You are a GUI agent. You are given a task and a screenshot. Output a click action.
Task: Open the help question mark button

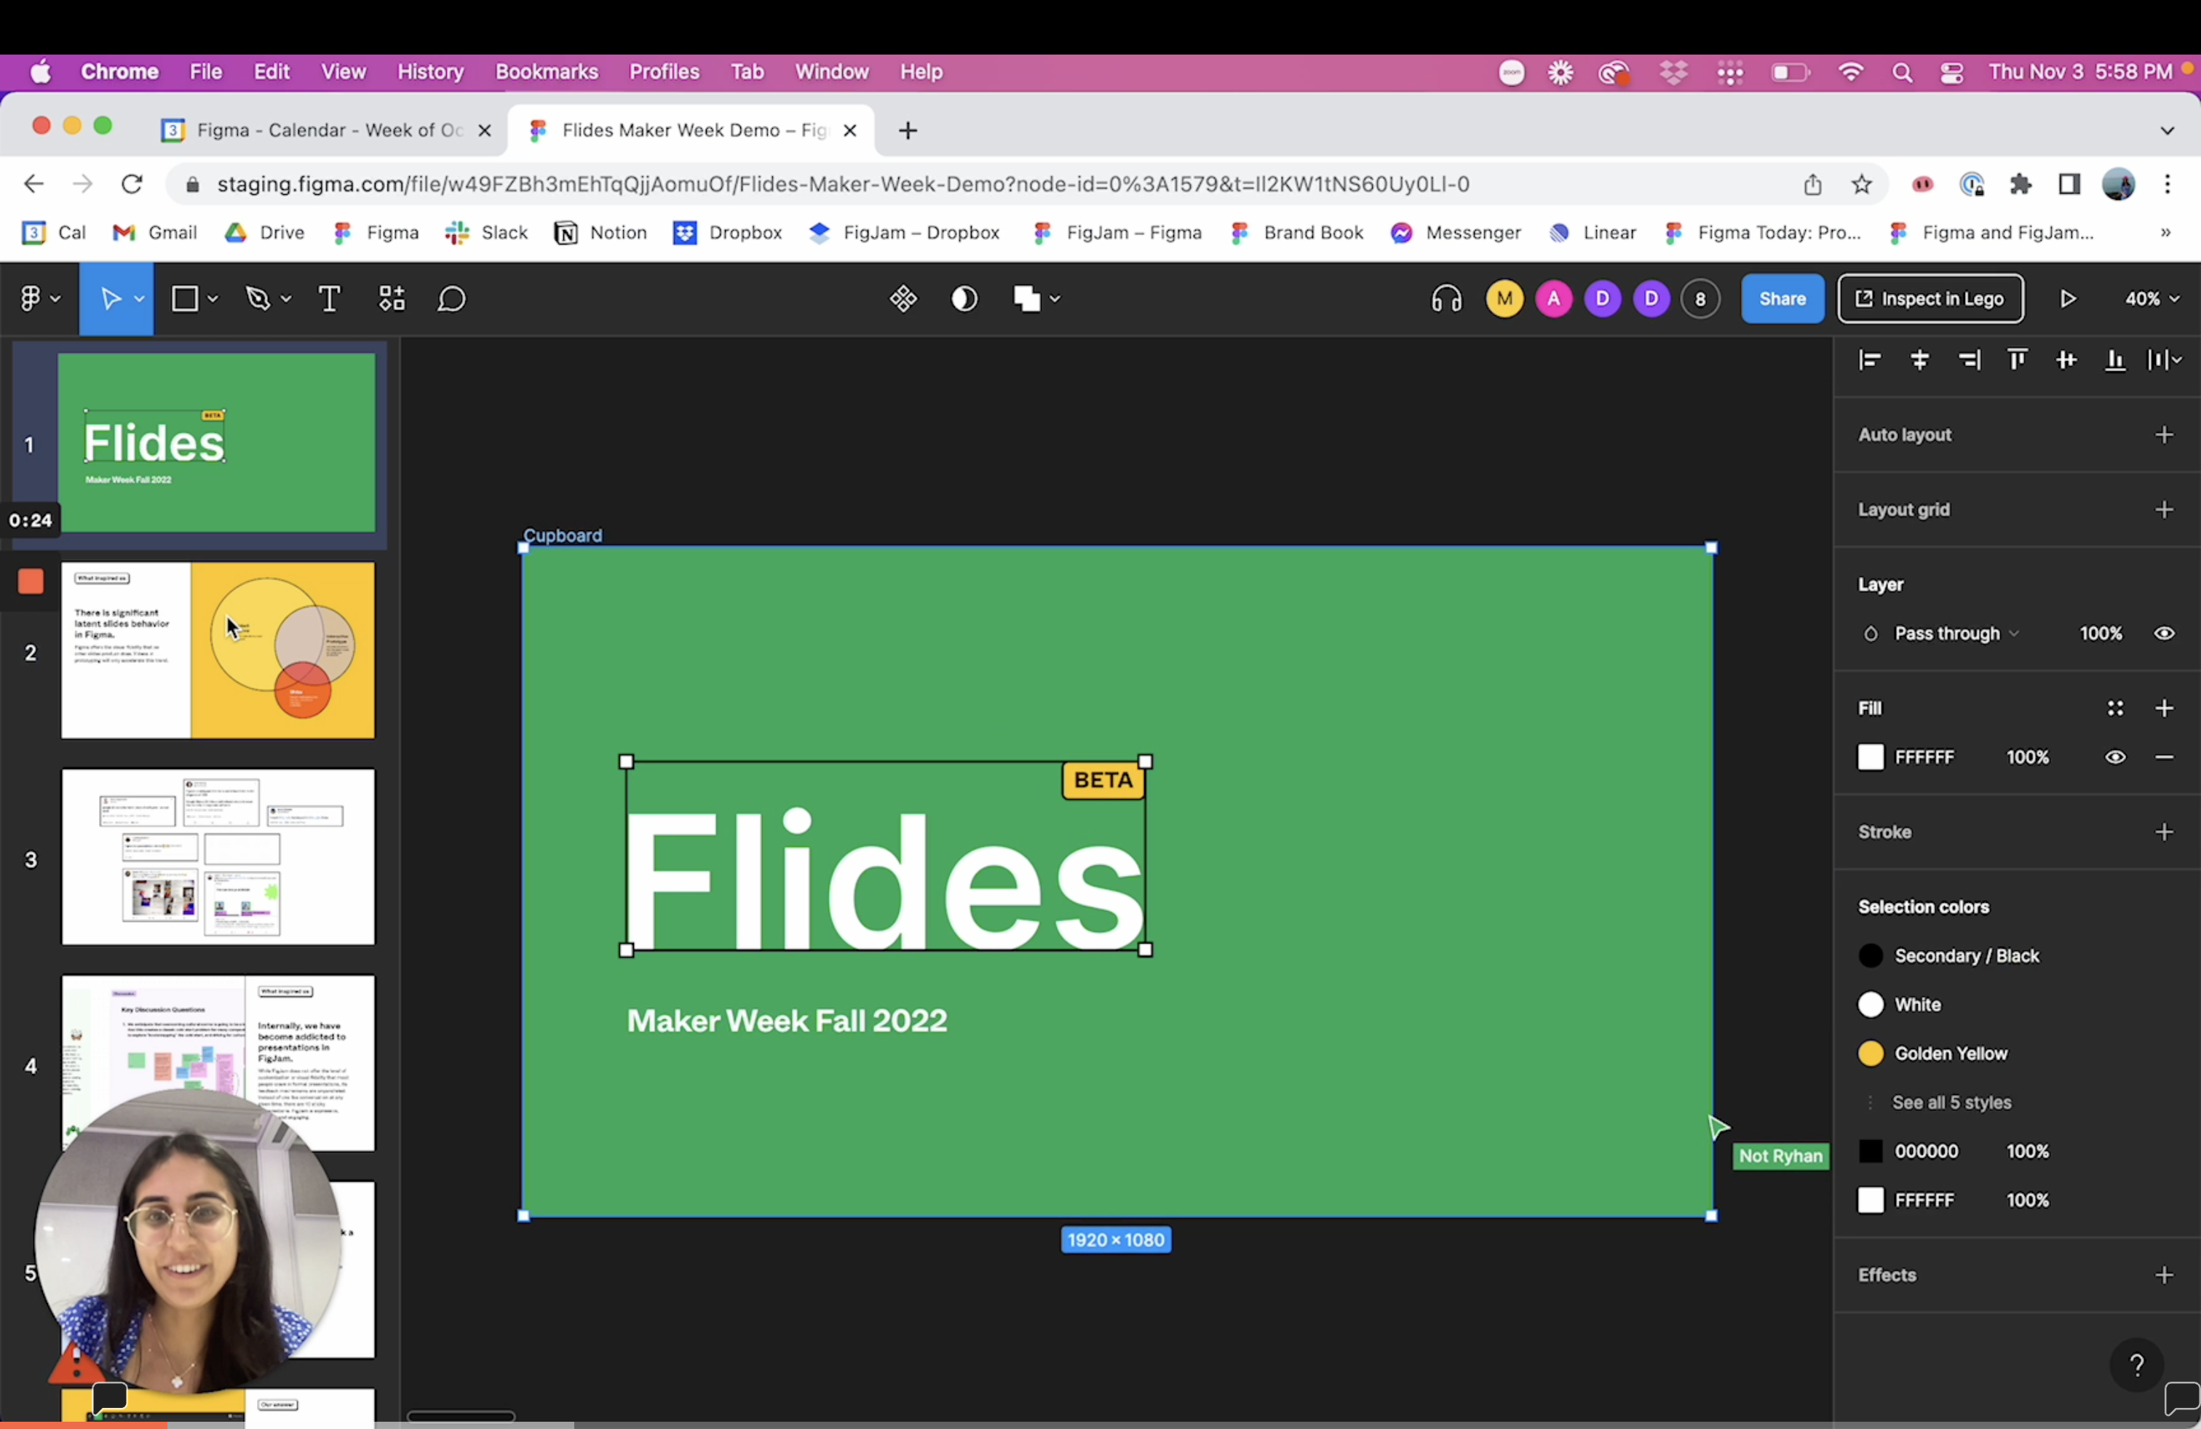pyautogui.click(x=2137, y=1365)
